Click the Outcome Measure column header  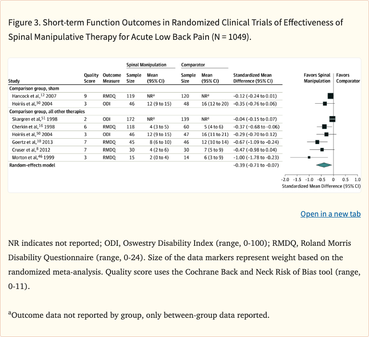click(111, 78)
